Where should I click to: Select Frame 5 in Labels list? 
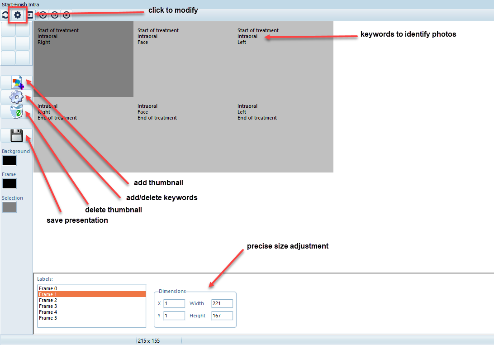(48, 318)
